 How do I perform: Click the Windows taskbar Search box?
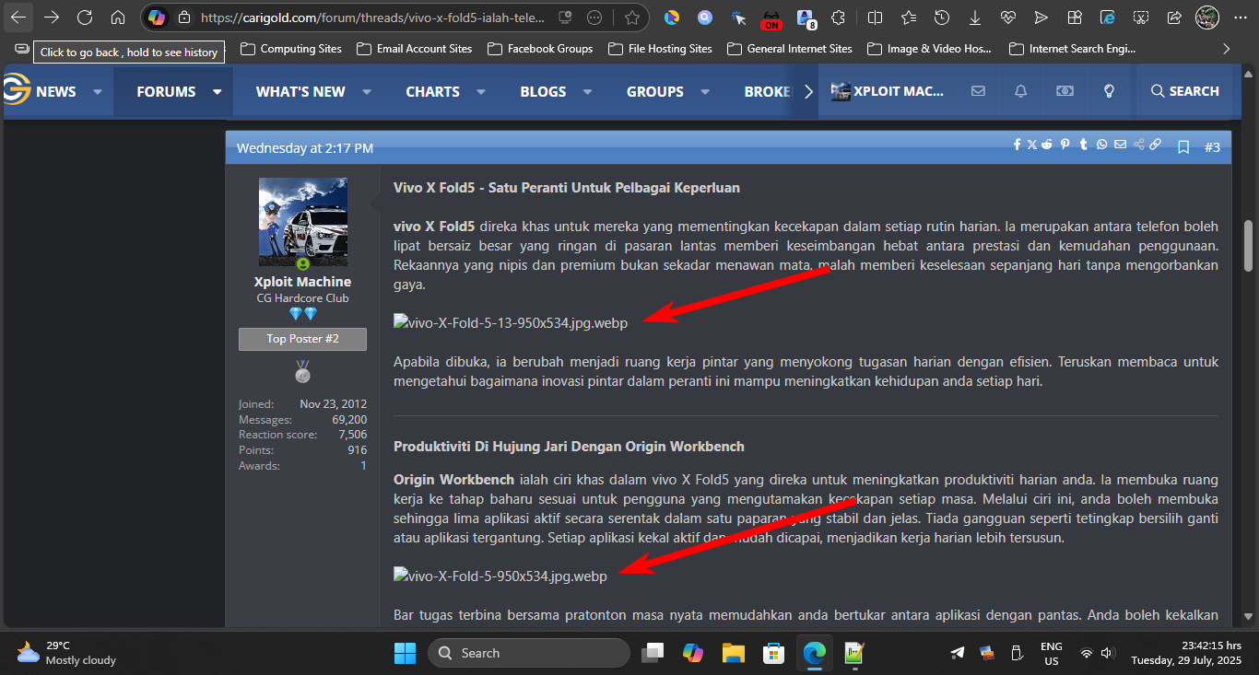[529, 653]
